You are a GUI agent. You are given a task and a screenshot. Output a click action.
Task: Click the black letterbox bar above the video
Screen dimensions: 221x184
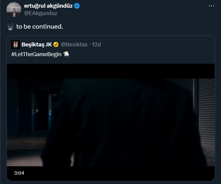[111, 71]
